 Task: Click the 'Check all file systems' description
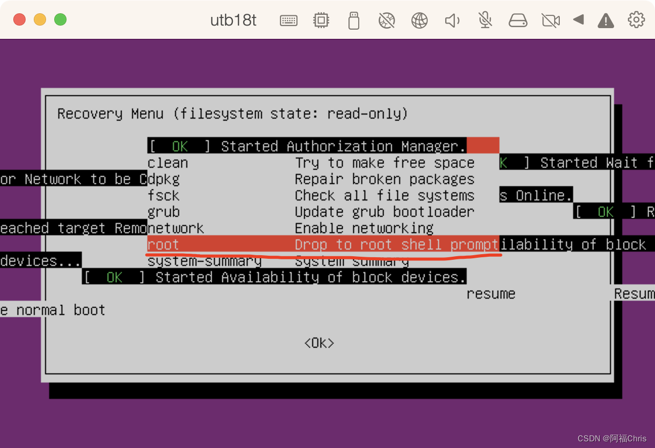tap(385, 195)
